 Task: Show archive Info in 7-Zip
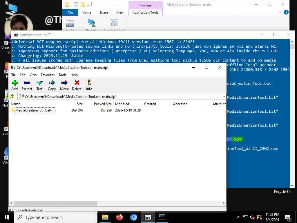click(x=89, y=85)
